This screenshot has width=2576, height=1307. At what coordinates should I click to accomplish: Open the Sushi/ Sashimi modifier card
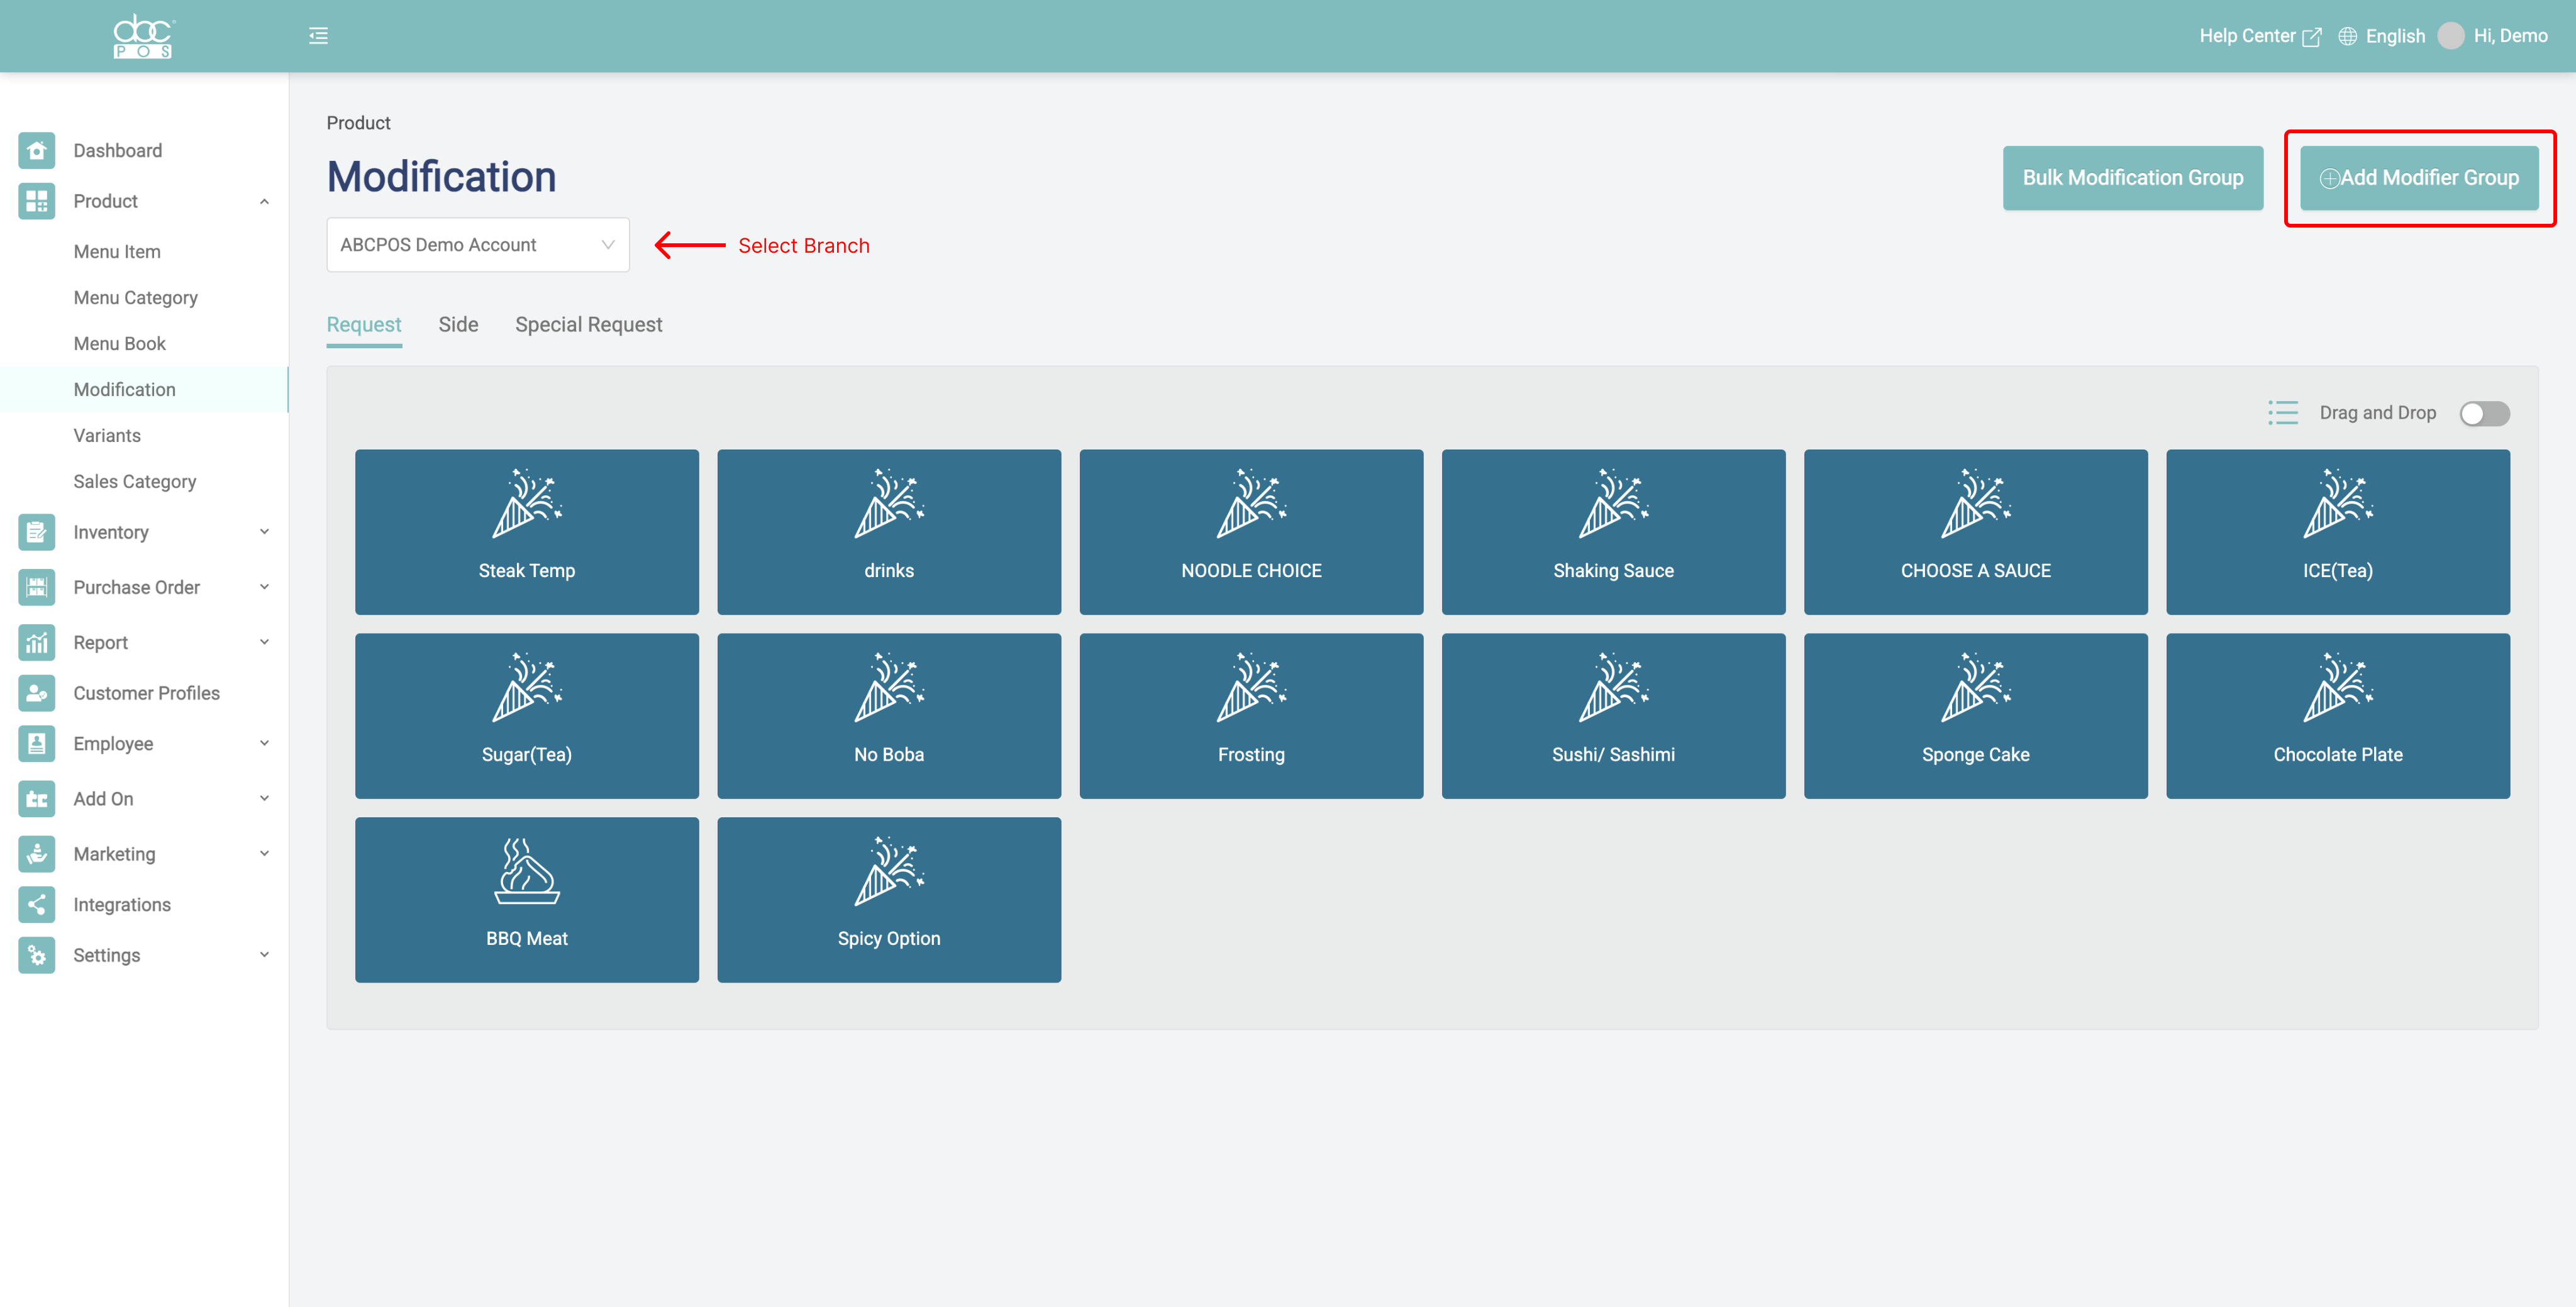coord(1613,716)
